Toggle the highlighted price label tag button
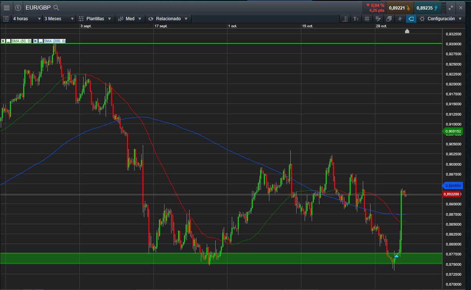 pos(411,18)
